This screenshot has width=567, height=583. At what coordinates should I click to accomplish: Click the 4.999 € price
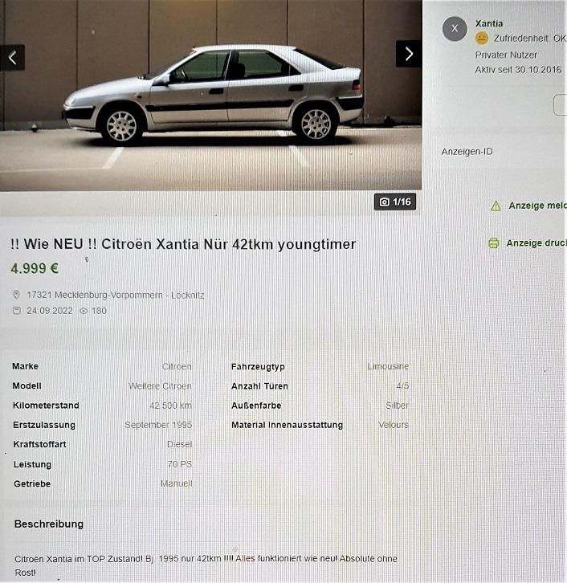pyautogui.click(x=35, y=268)
